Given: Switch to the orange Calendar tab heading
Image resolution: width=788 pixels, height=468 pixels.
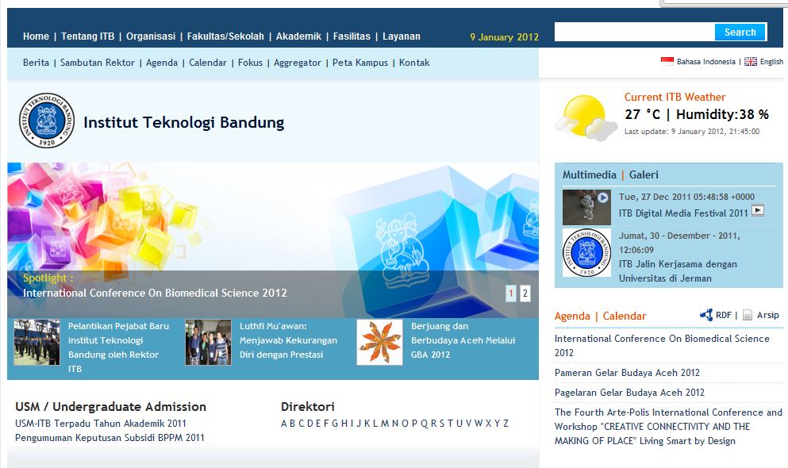Looking at the screenshot, I should (x=625, y=316).
